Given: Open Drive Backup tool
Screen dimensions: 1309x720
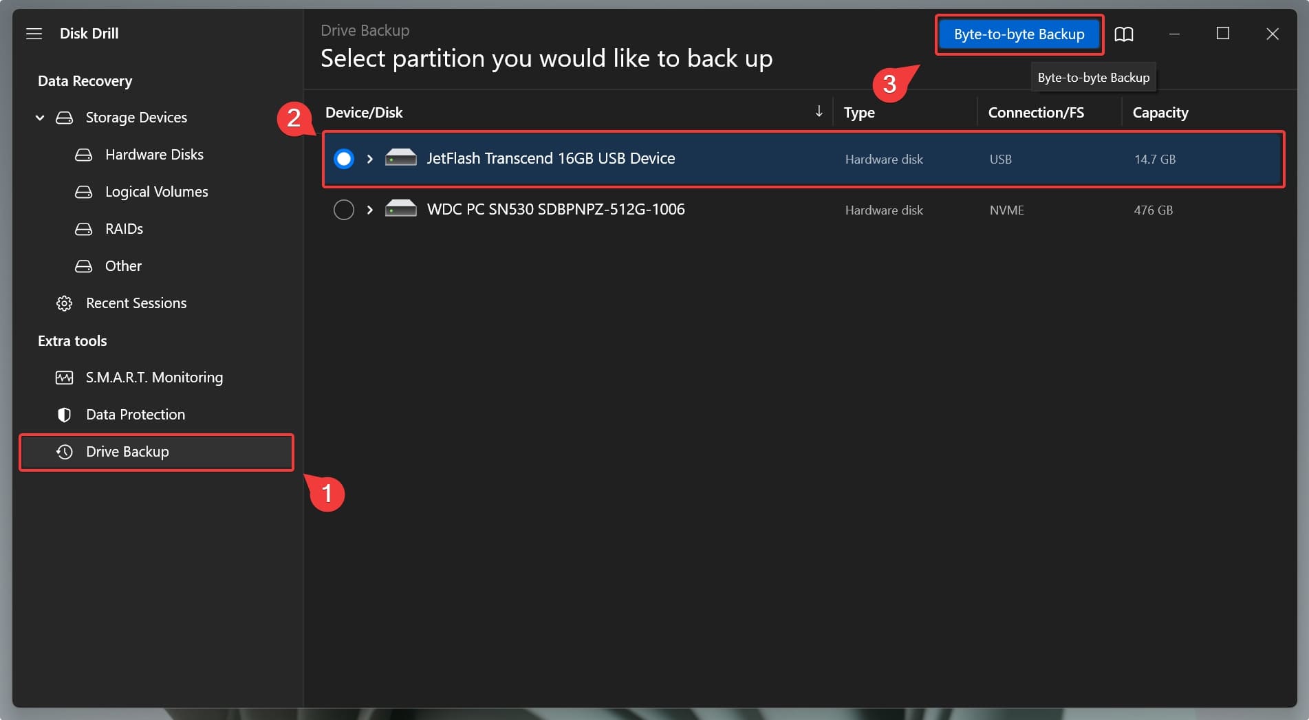Looking at the screenshot, I should point(157,452).
